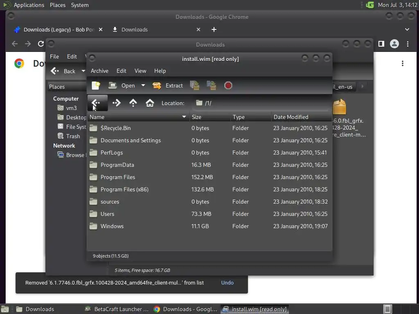
Task: Click the folder icon beside Users
Action: pos(93,214)
